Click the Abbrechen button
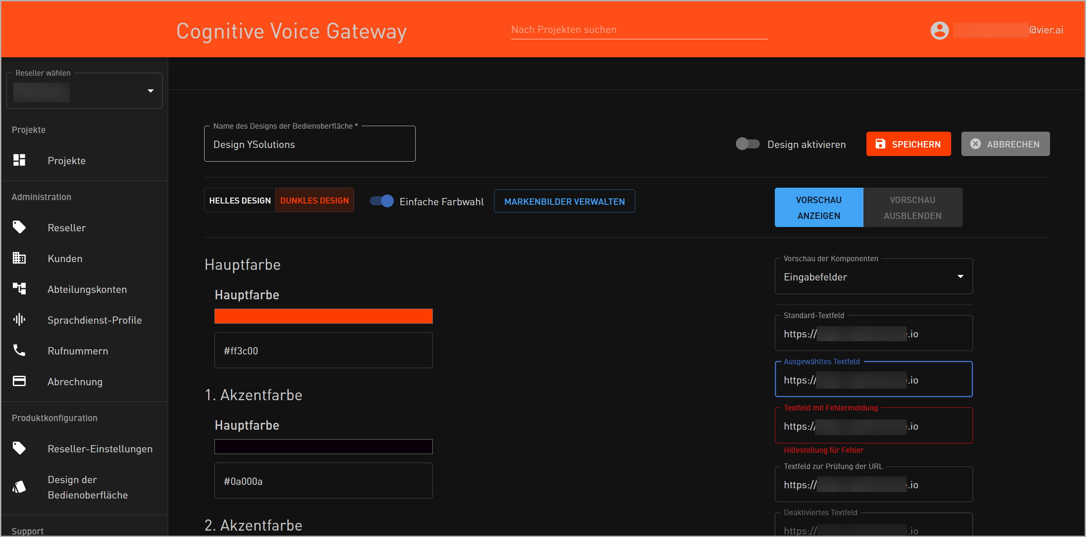 tap(1005, 144)
